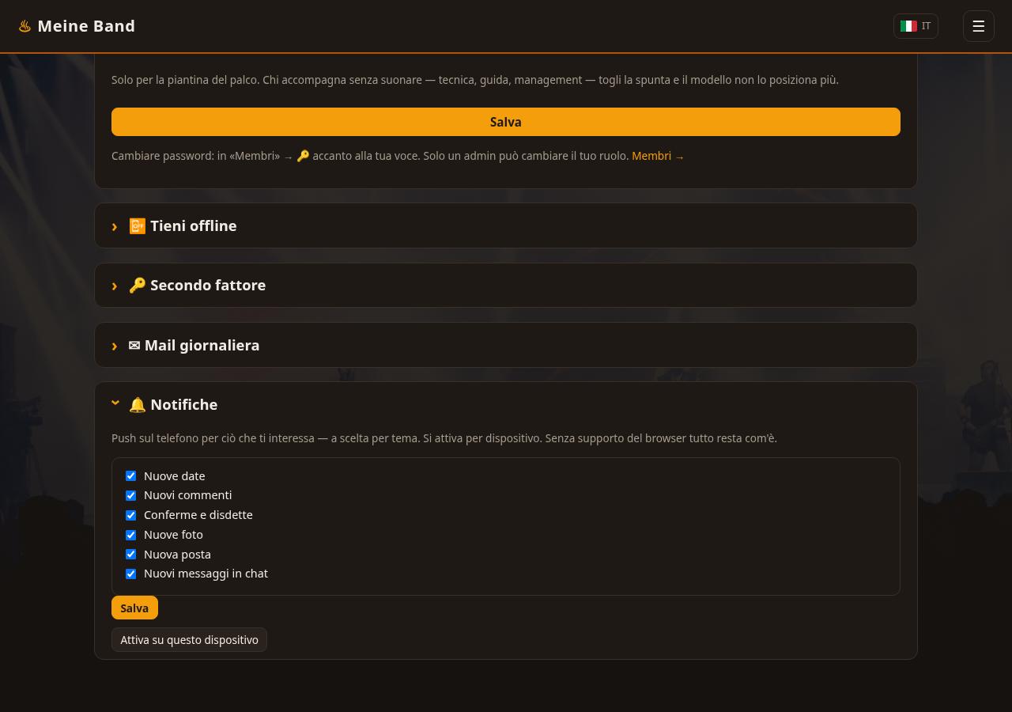The width and height of the screenshot is (1012, 712).
Task: Collapse the Notifiche section chevron
Action: [x=115, y=403]
